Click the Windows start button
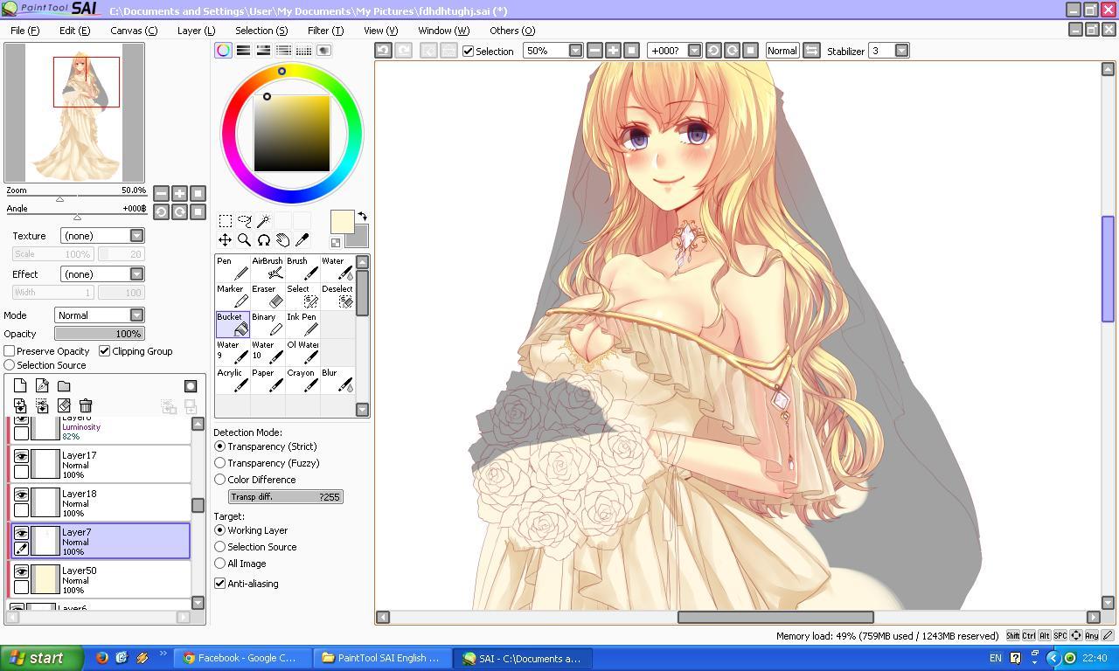This screenshot has width=1119, height=671. coord(41,658)
